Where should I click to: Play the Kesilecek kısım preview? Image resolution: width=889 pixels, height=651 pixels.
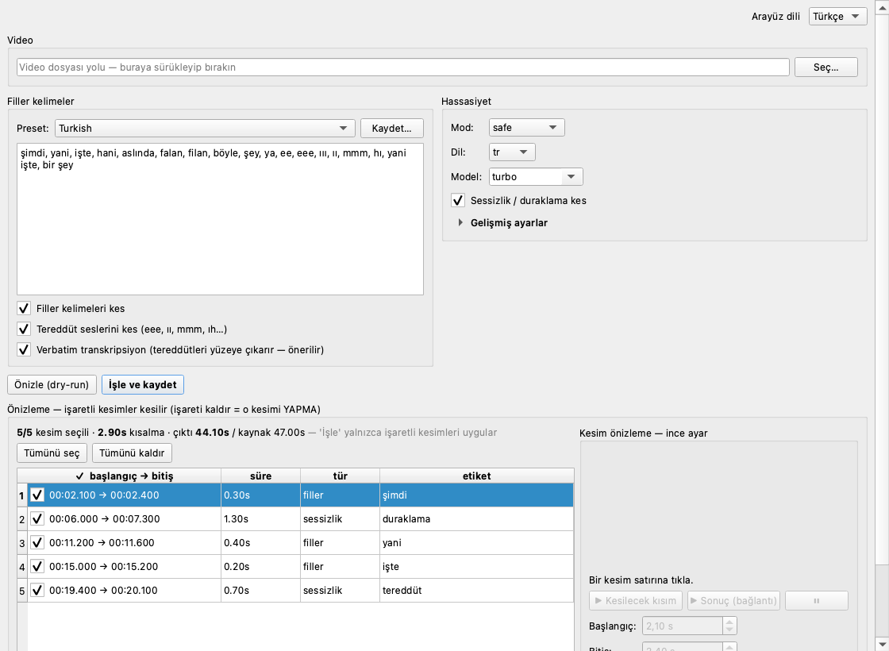coord(636,600)
